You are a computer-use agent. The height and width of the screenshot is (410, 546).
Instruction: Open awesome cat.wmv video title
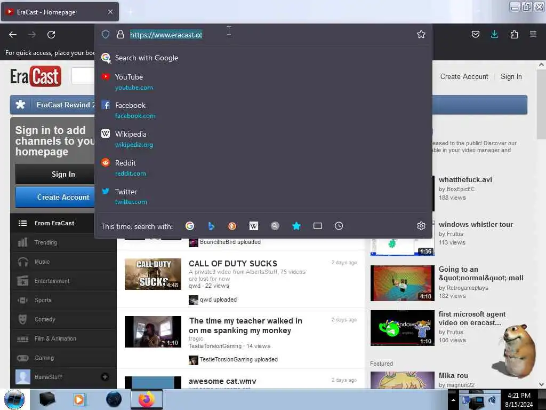pos(222,381)
